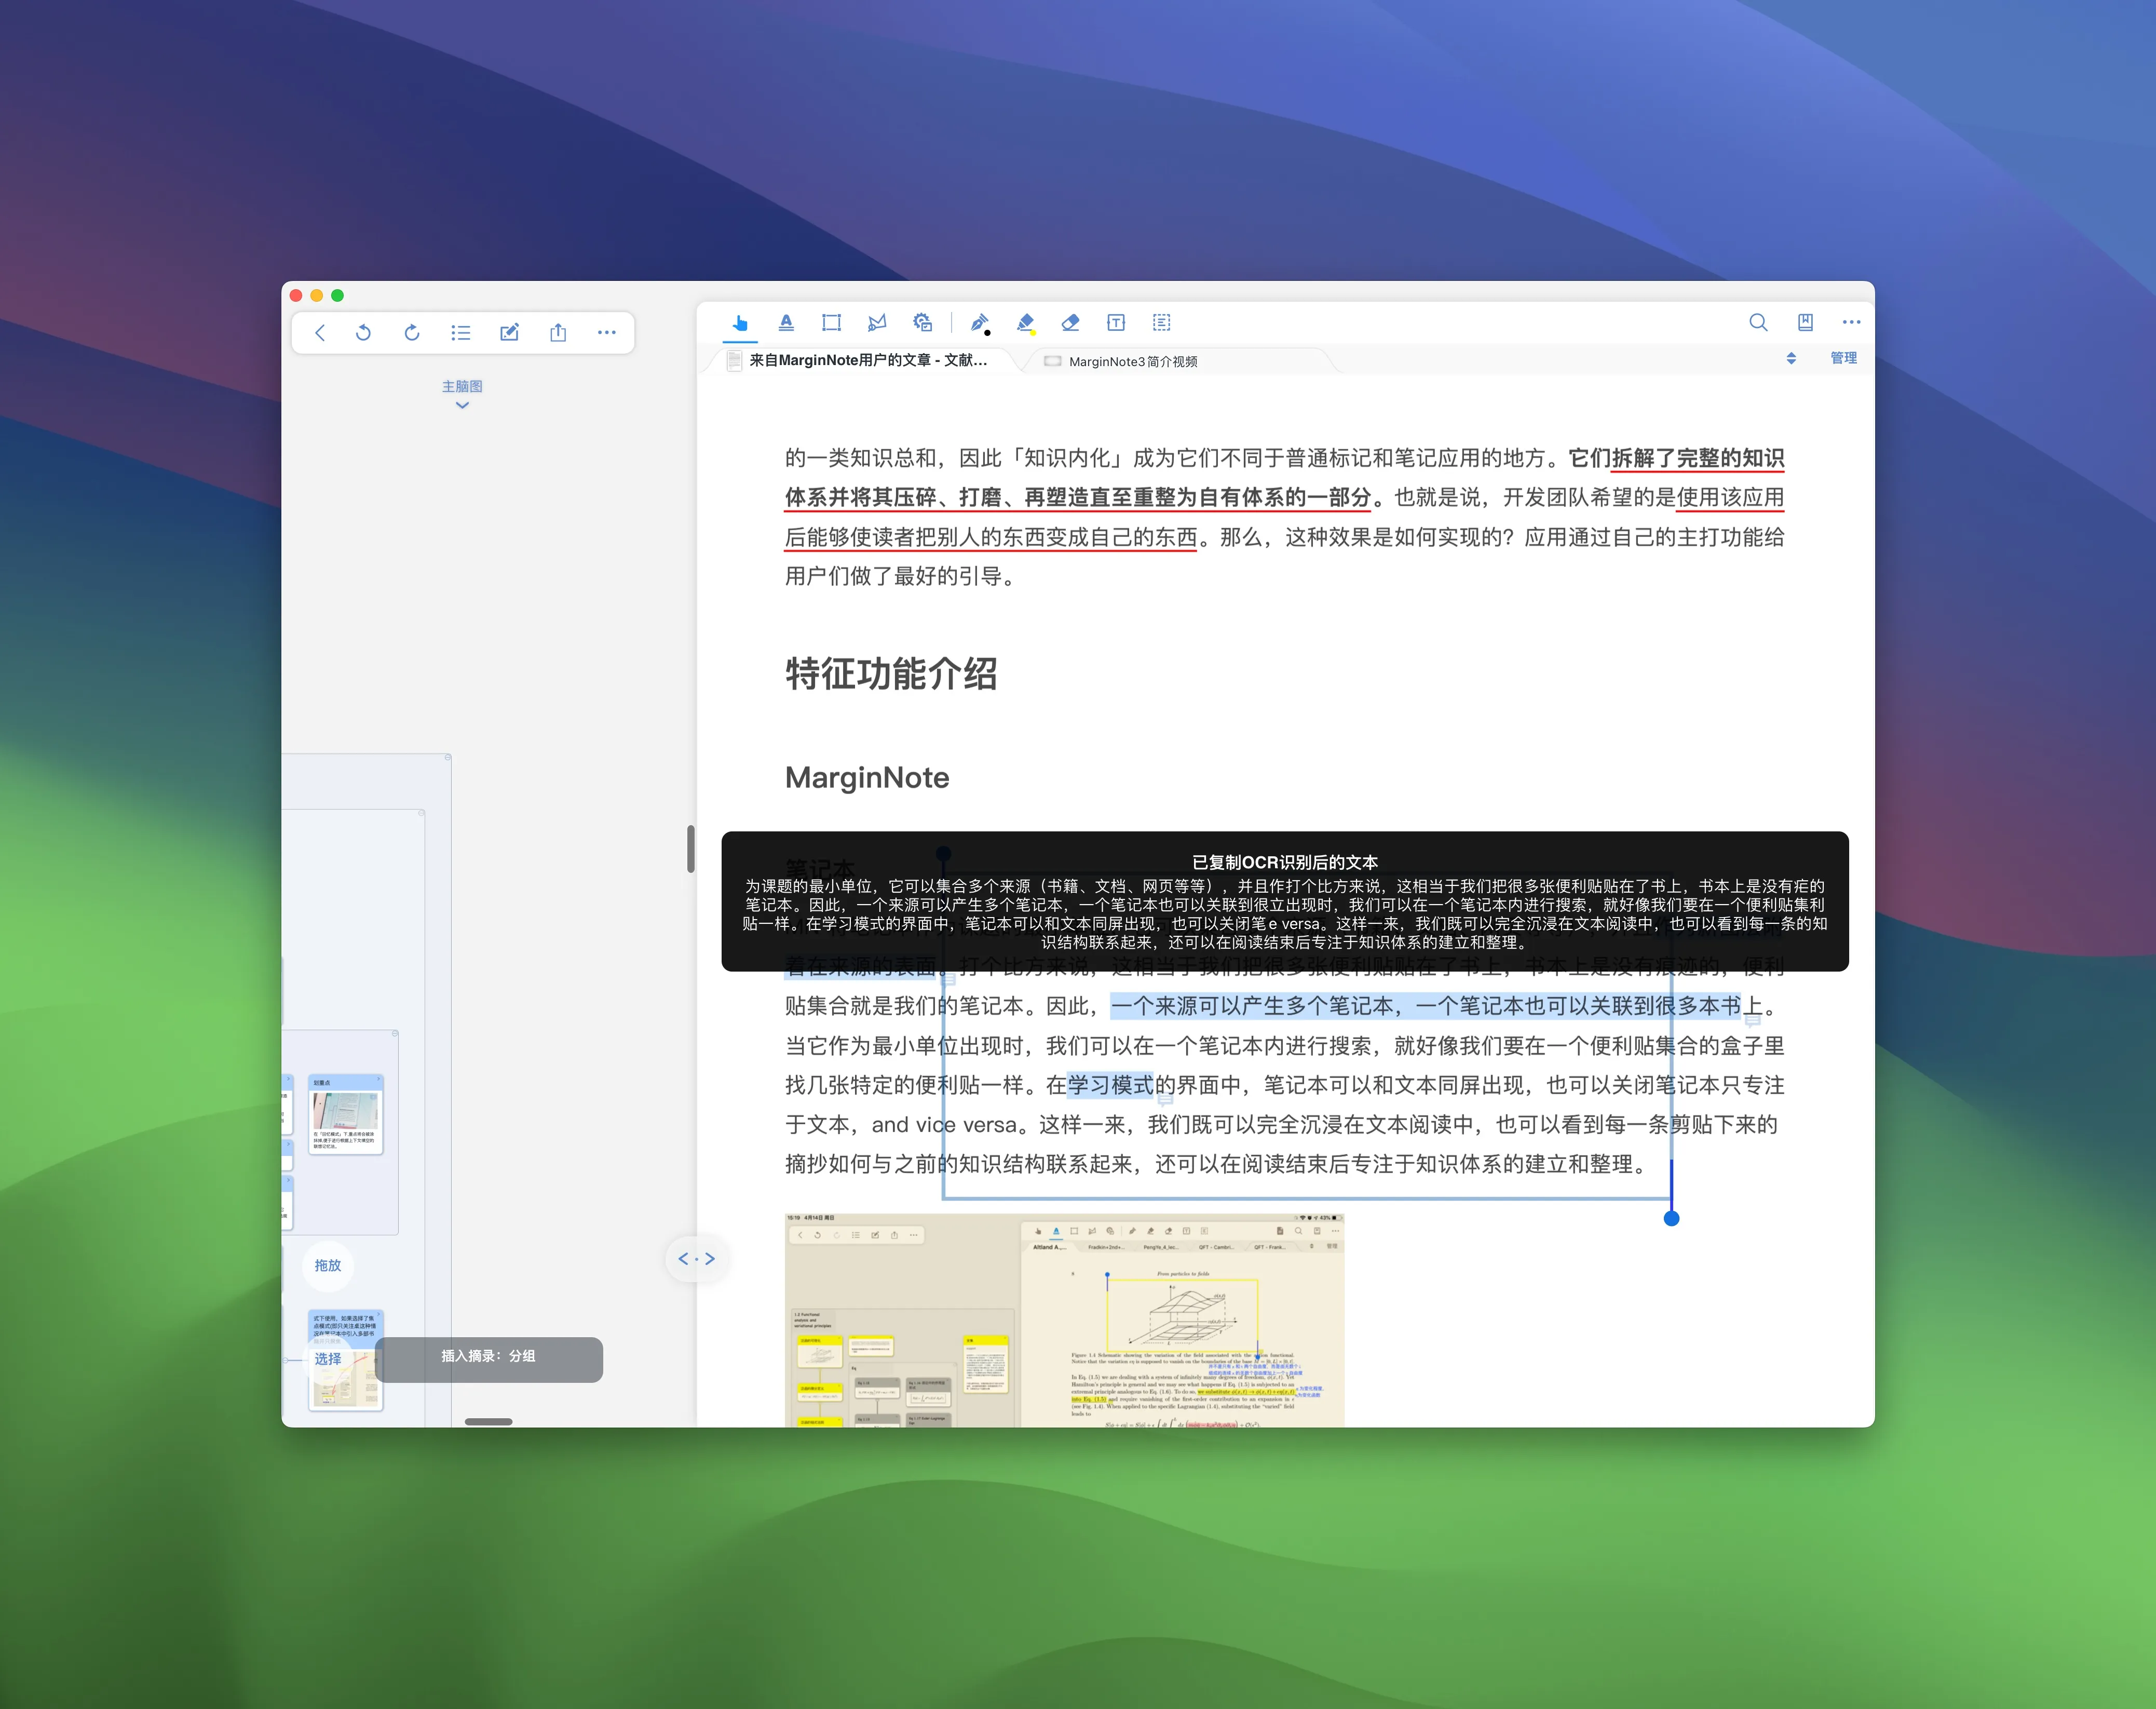Open the 管理 document manager link
Viewport: 2156px width, 1709px height.
1843,357
